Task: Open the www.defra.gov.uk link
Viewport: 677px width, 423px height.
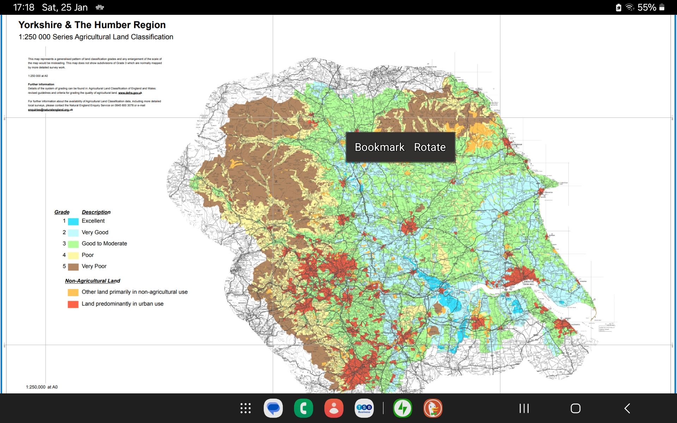Action: [x=130, y=93]
